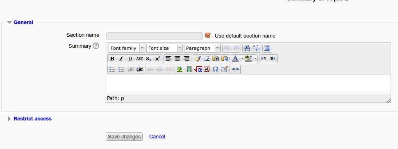398x149 pixels.
Task: Open the highlight color picker arrow
Action: pyautogui.click(x=255, y=59)
